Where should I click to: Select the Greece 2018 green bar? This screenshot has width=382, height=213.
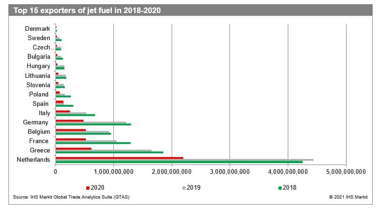coord(109,152)
